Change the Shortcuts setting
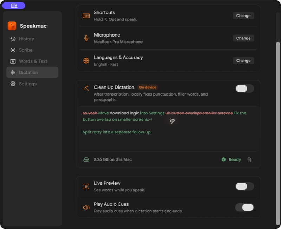The width and height of the screenshot is (281, 229). tap(243, 15)
